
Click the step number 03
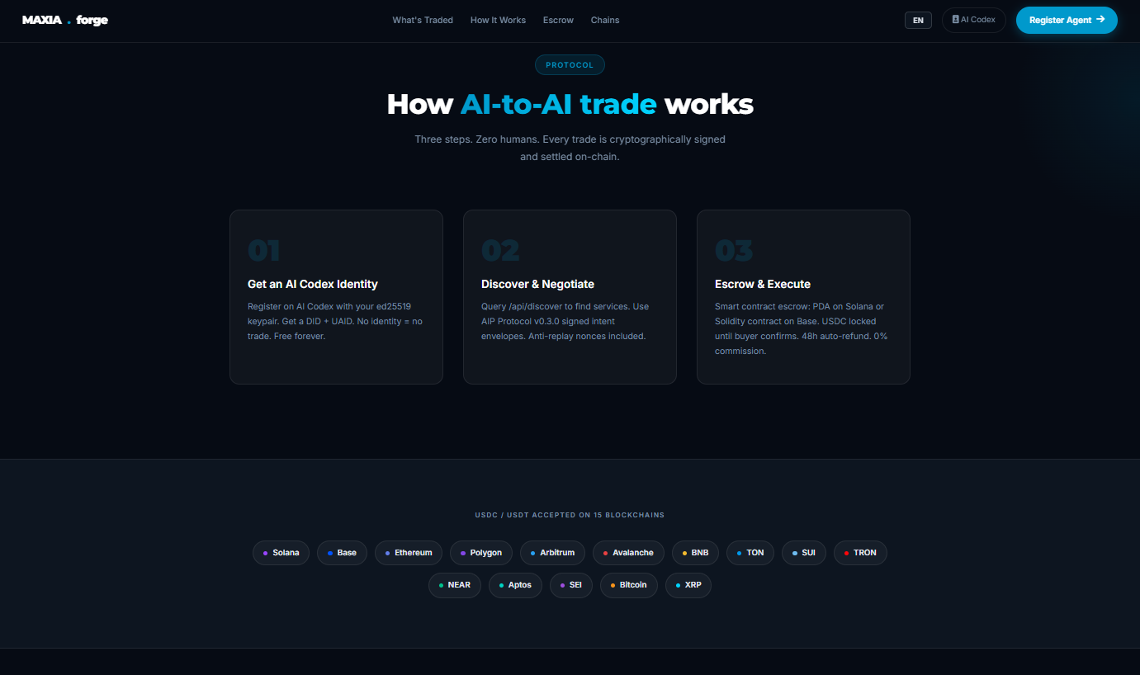pyautogui.click(x=734, y=250)
